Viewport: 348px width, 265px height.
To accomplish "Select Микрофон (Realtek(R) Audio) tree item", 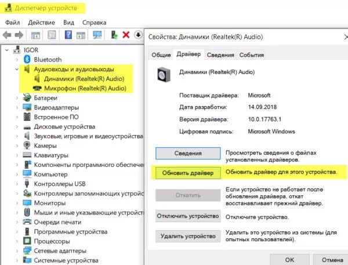I will pyautogui.click(x=85, y=88).
